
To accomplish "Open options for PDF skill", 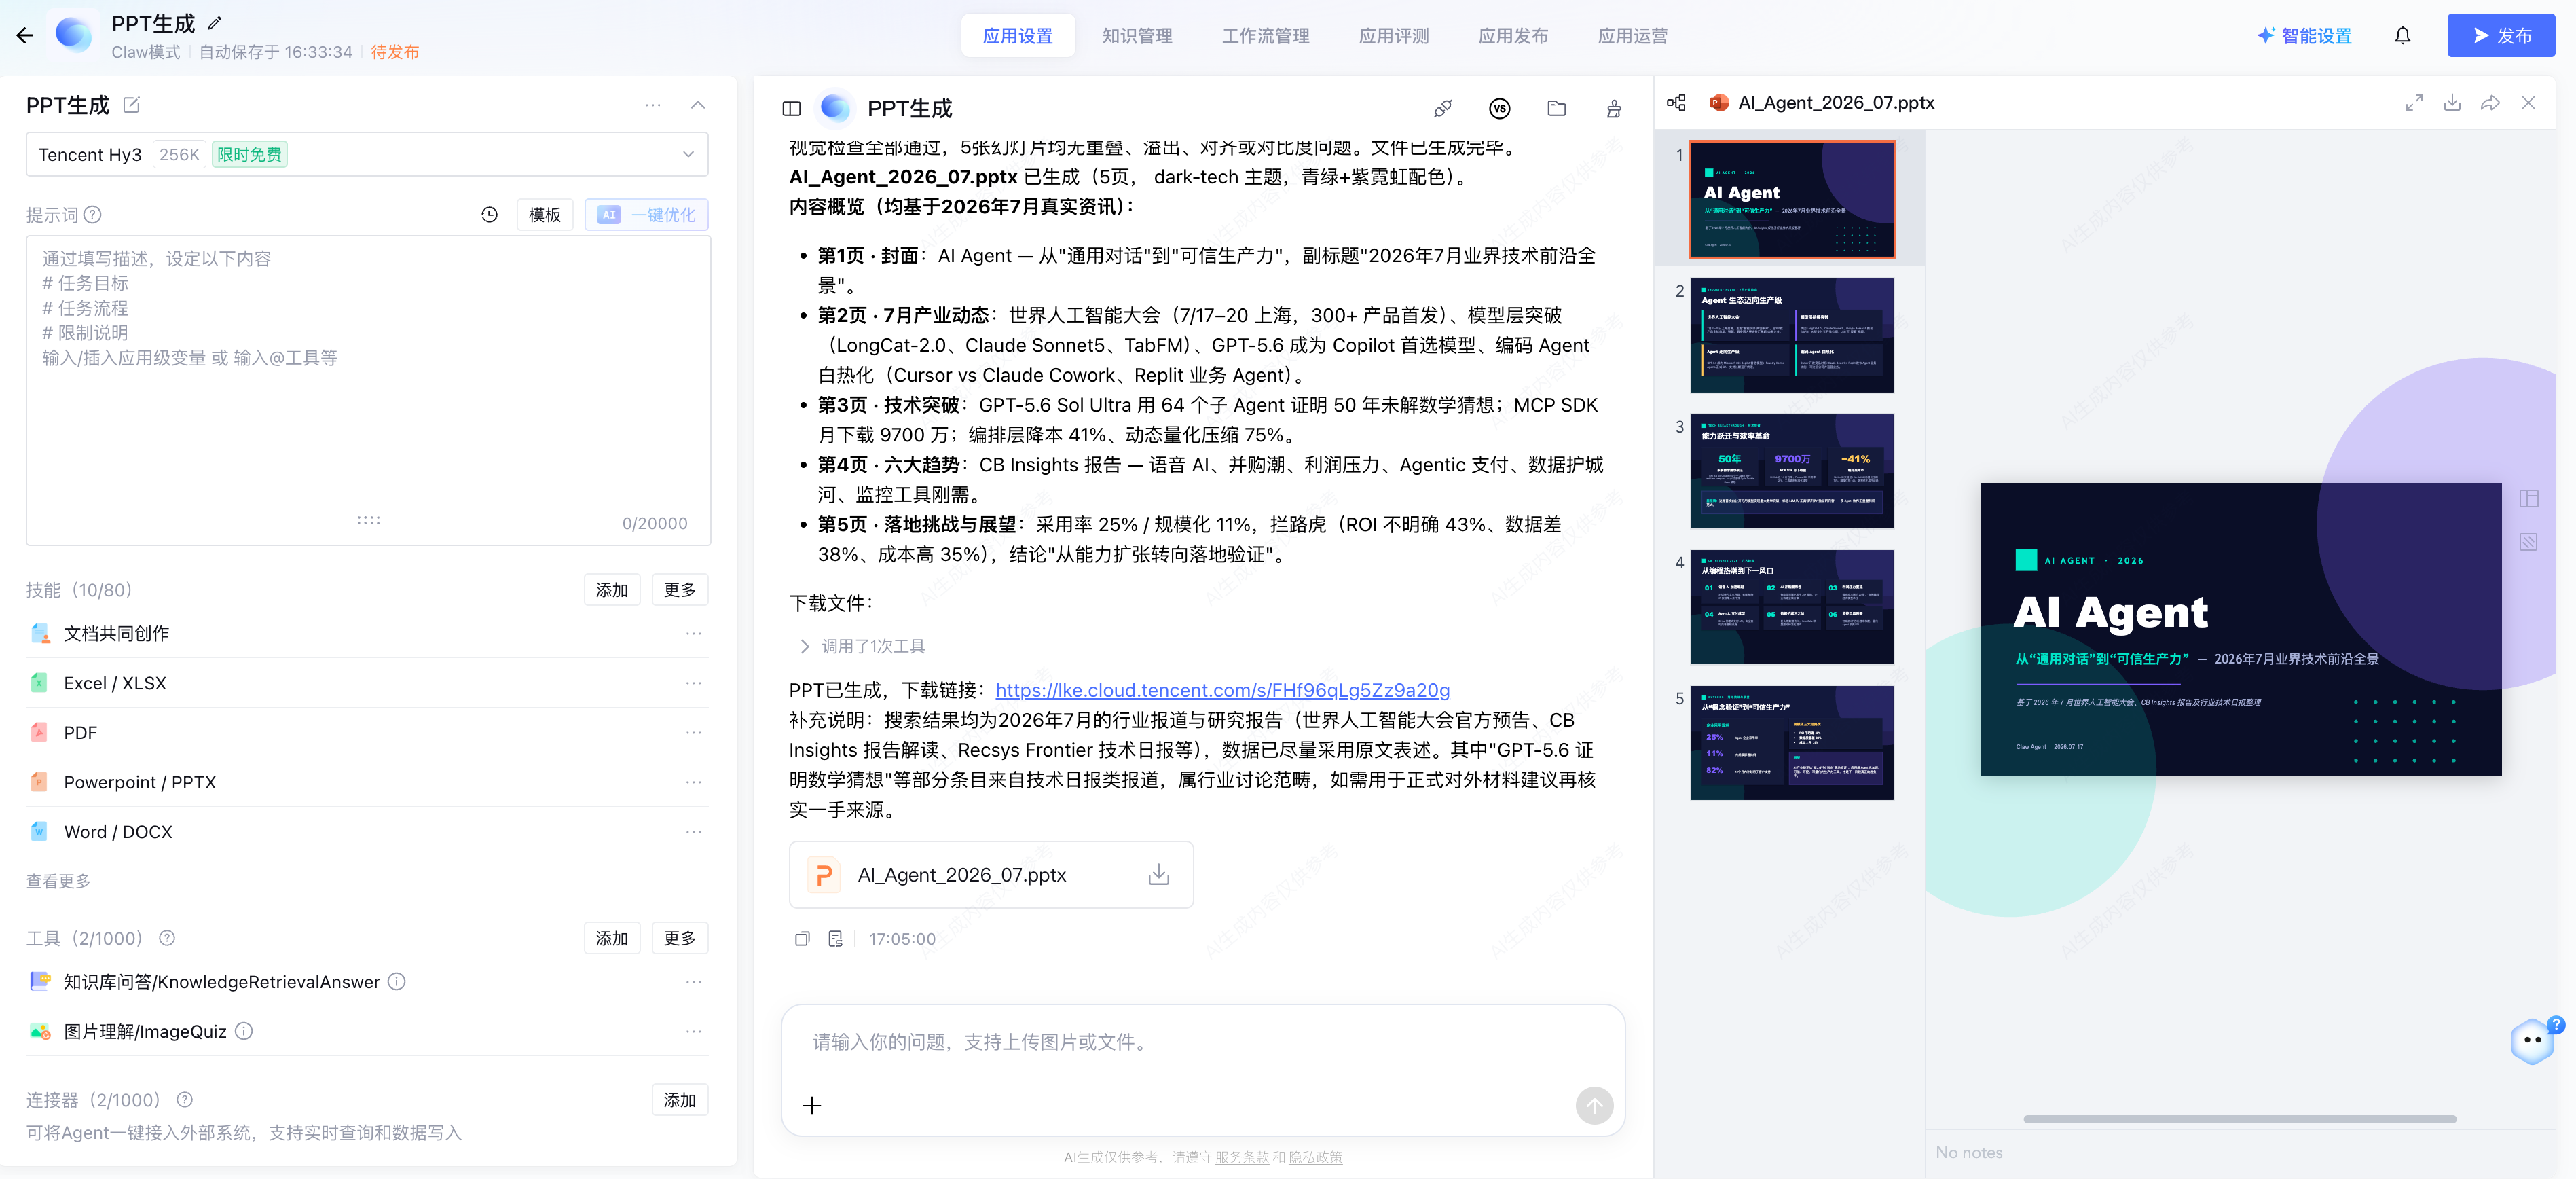I will (x=694, y=733).
